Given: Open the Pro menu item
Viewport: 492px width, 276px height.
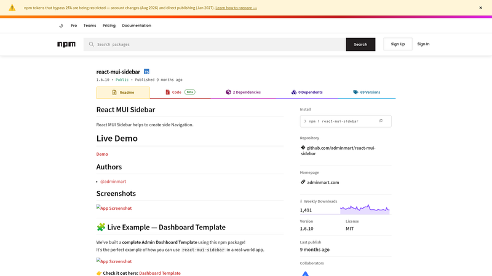Looking at the screenshot, I should pos(74,26).
